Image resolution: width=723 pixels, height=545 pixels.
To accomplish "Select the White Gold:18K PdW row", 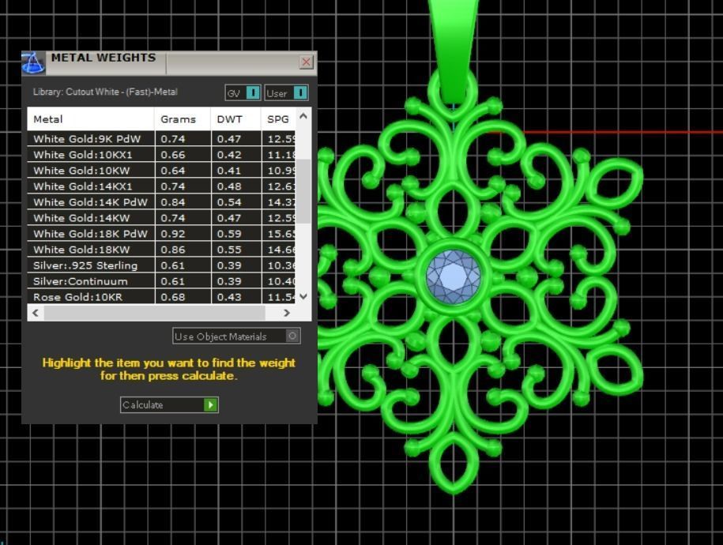I will point(161,234).
